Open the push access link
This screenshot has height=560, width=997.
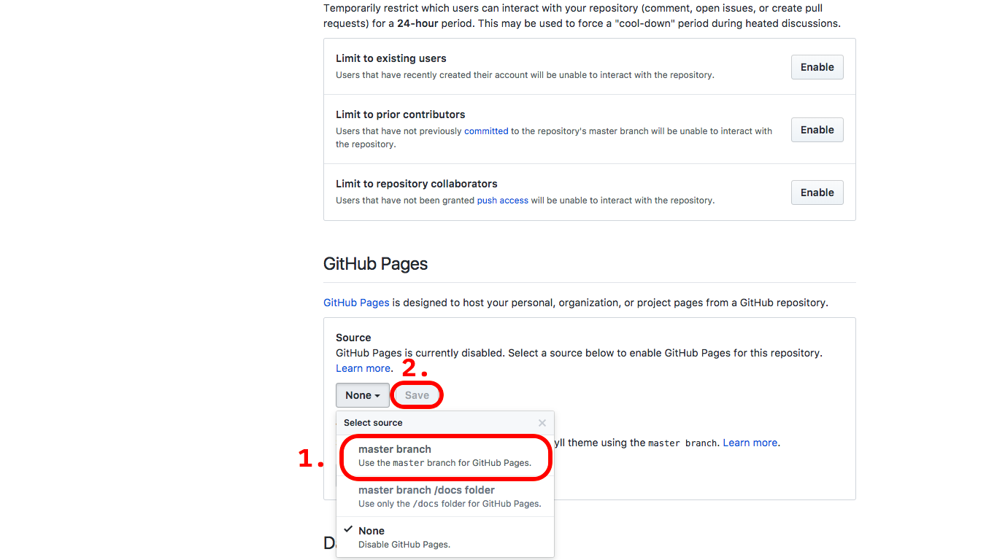pyautogui.click(x=502, y=200)
